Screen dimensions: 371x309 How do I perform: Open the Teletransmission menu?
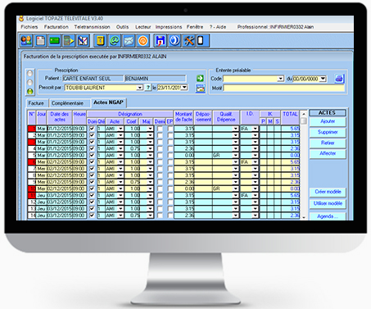coord(92,27)
